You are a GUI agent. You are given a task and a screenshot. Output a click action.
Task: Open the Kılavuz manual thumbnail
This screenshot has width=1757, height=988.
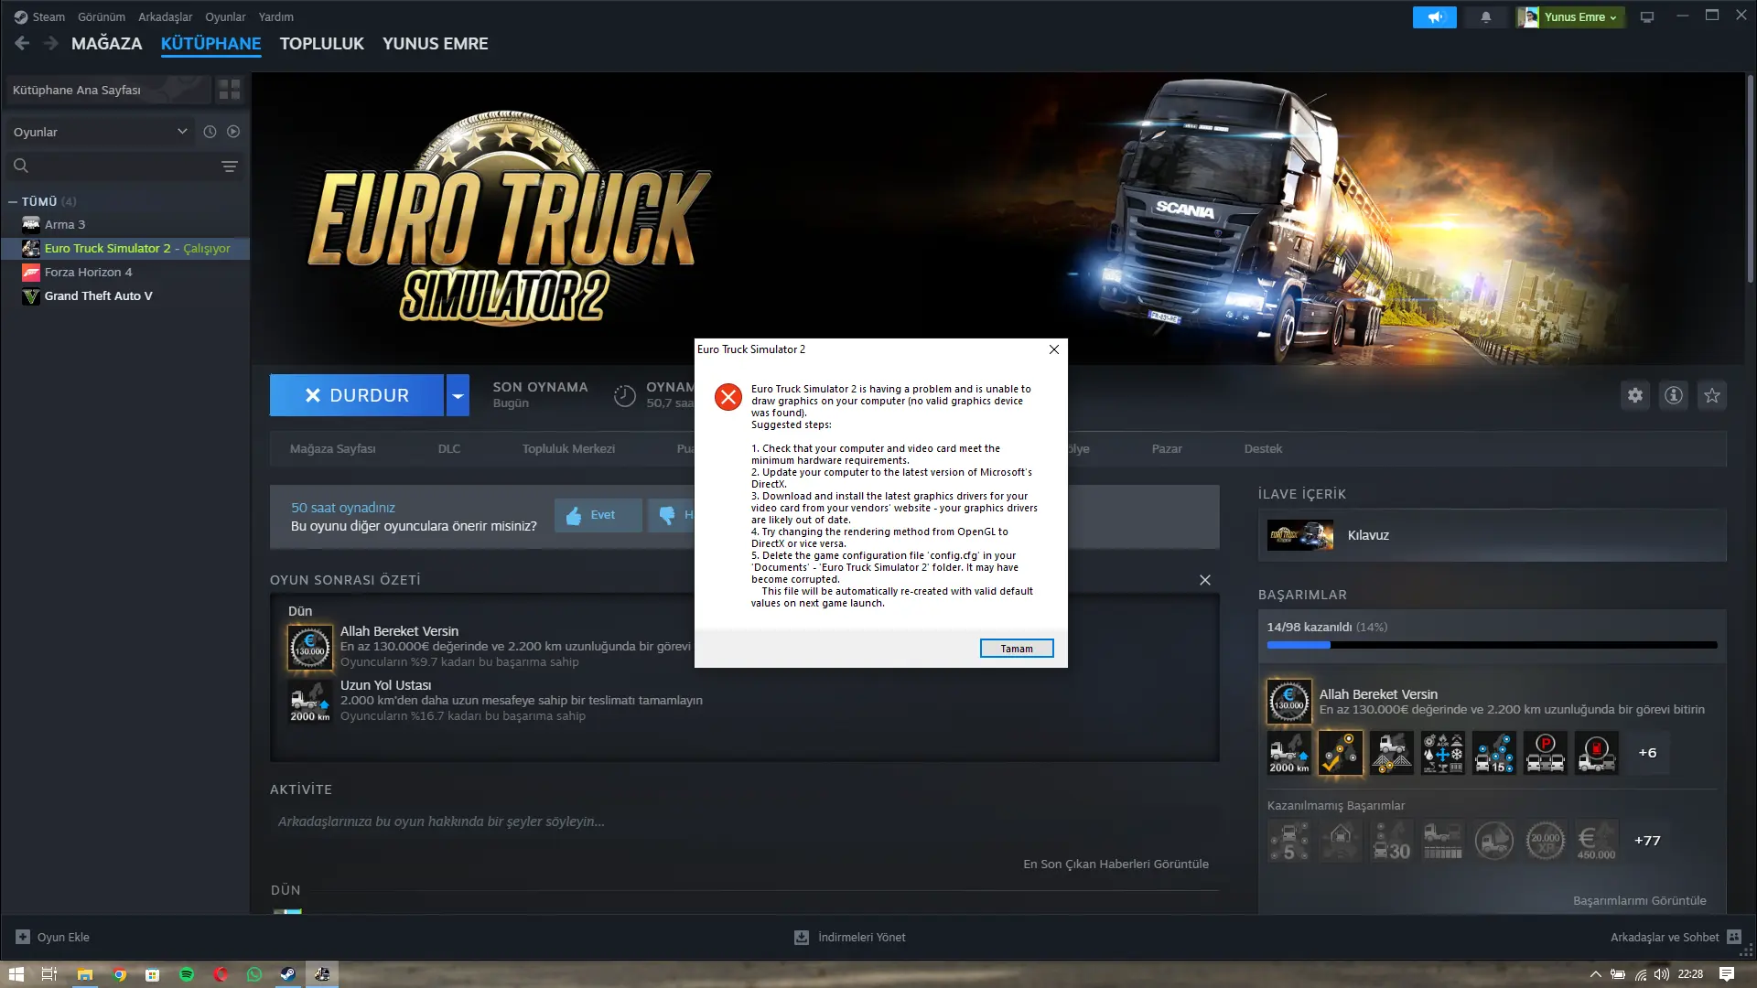coord(1299,535)
